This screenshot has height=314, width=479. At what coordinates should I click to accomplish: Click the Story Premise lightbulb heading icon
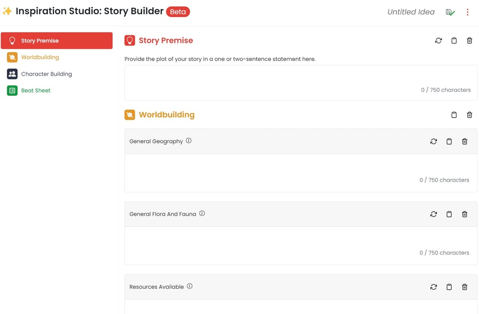(x=129, y=40)
